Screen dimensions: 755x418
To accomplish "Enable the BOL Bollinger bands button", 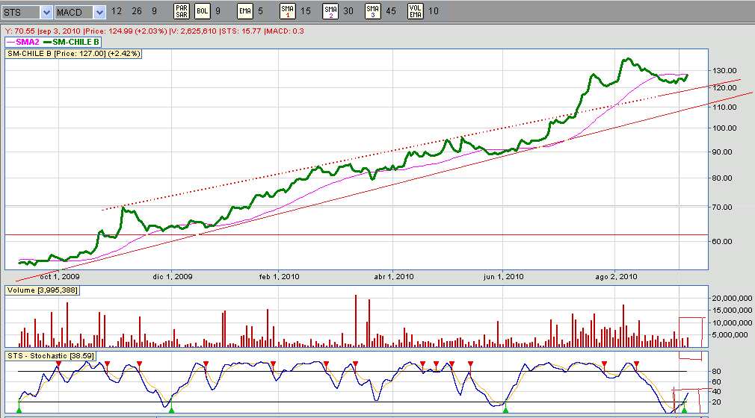I will pyautogui.click(x=203, y=11).
